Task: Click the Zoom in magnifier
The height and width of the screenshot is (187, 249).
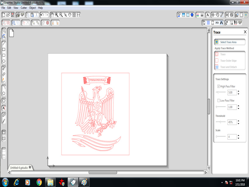Action: pyautogui.click(x=57, y=15)
